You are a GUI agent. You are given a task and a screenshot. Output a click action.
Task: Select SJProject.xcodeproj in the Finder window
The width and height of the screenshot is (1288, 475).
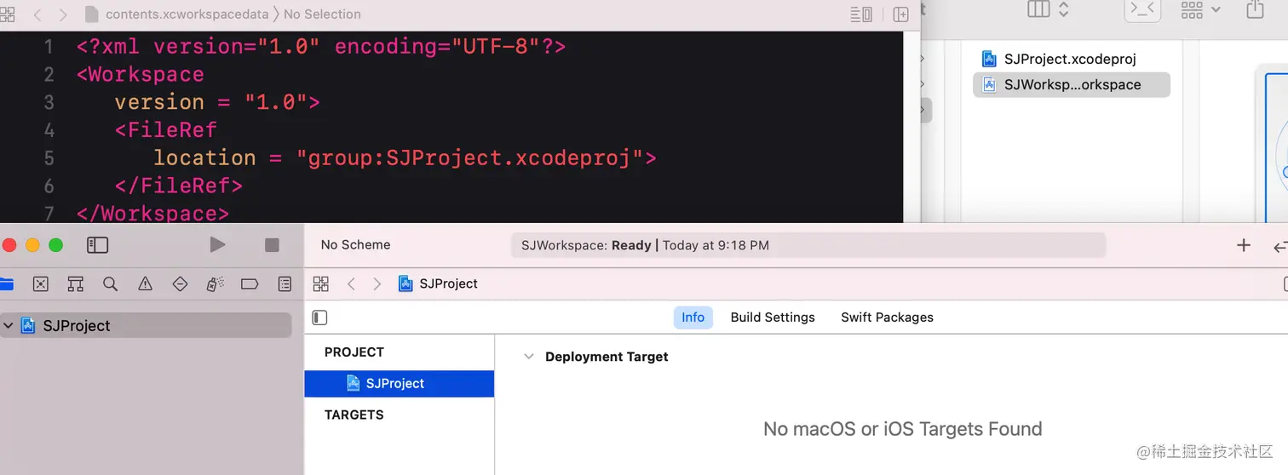[1071, 59]
